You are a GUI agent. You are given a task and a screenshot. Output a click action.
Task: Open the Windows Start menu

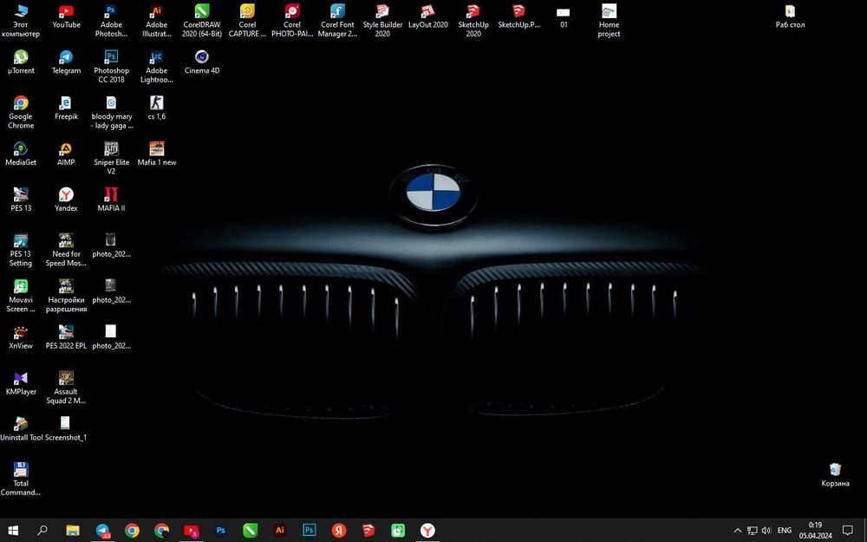[x=13, y=530]
